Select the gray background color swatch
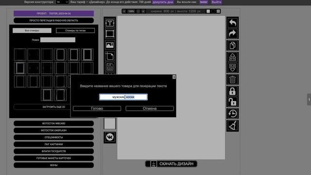 pyautogui.click(x=218, y=11)
